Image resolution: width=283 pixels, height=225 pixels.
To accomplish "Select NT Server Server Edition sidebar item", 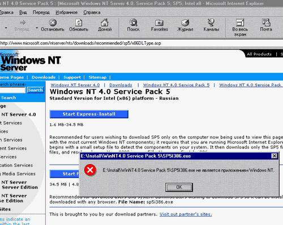I will pos(20,185).
